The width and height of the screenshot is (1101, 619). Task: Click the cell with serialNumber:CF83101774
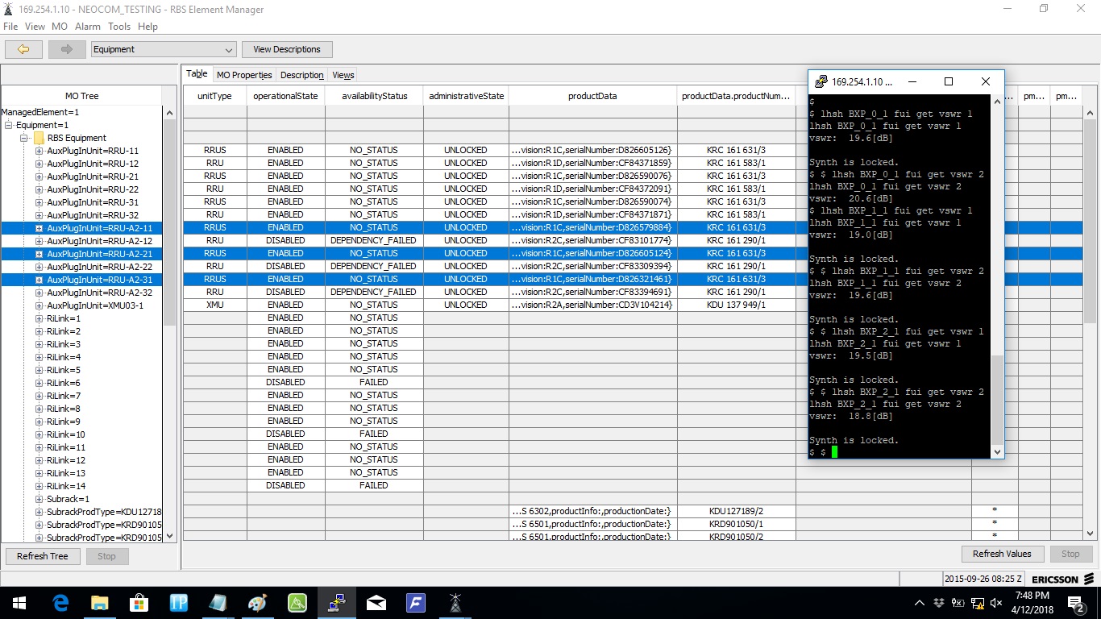click(x=592, y=241)
